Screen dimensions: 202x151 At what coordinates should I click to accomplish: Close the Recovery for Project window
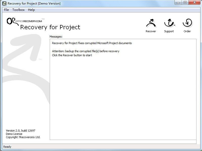[194, 3]
